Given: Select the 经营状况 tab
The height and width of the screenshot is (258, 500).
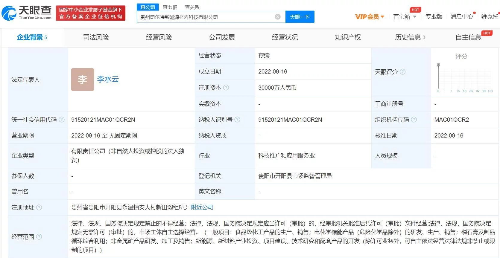Looking at the screenshot, I should [285, 37].
